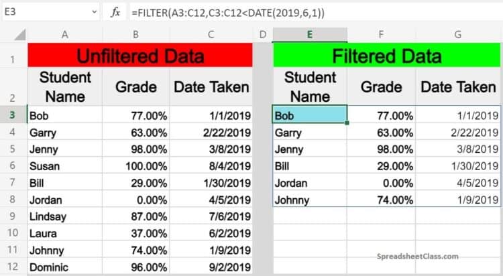Click the fx insert function icon
This screenshot has width=503, height=276.
pos(115,13)
